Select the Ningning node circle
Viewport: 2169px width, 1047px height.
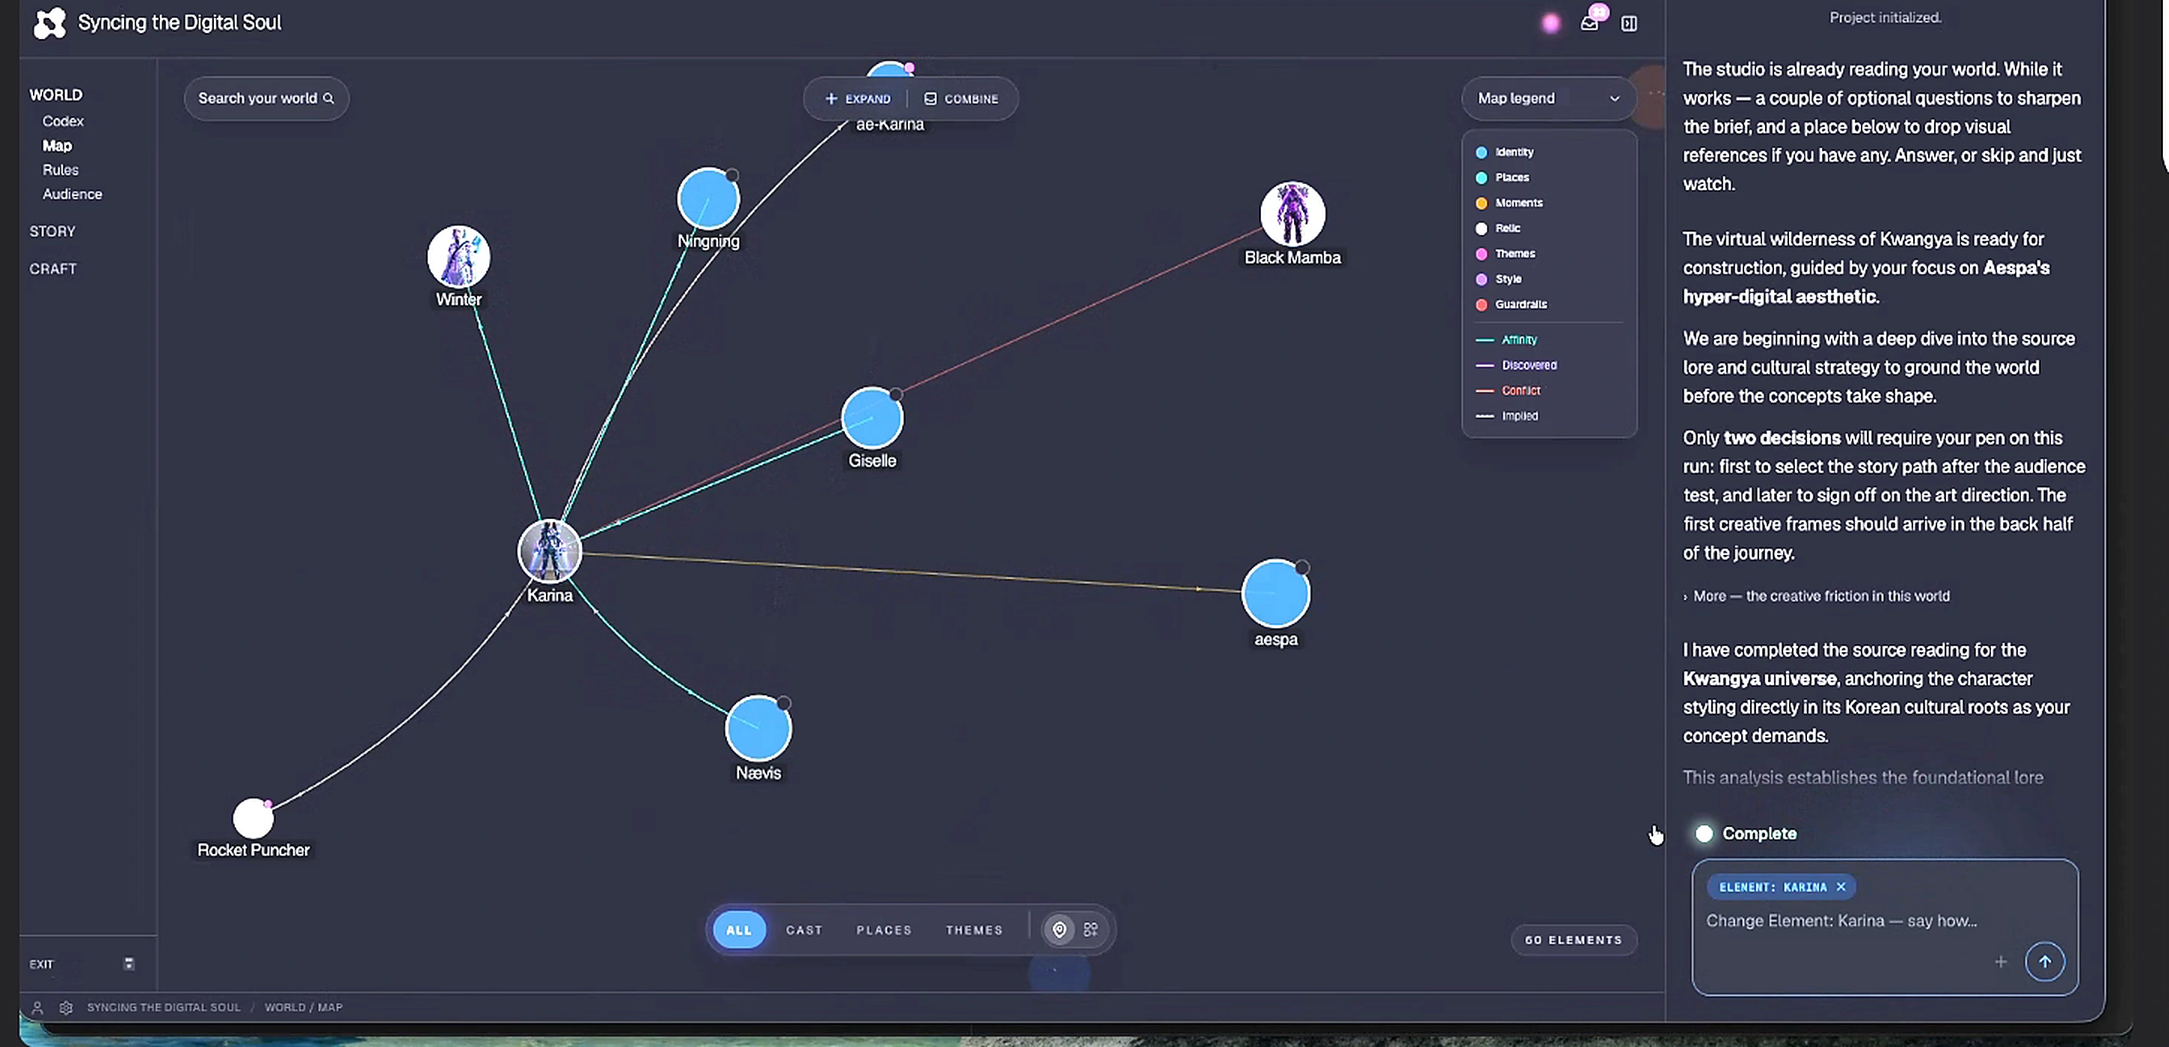click(708, 199)
